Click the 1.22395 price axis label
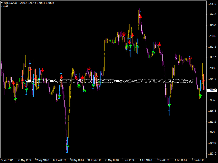Viewport: 218px width, 163px height. [x=212, y=25]
